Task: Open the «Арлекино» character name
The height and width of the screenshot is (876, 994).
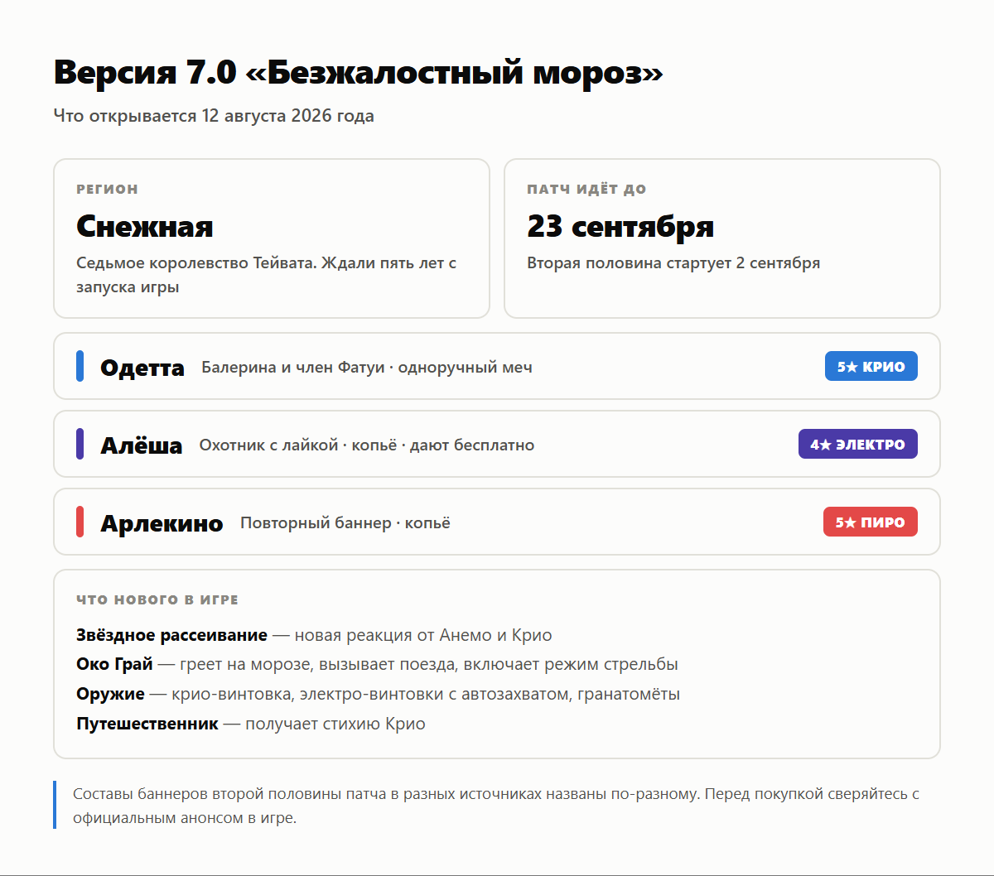Action: pos(162,523)
